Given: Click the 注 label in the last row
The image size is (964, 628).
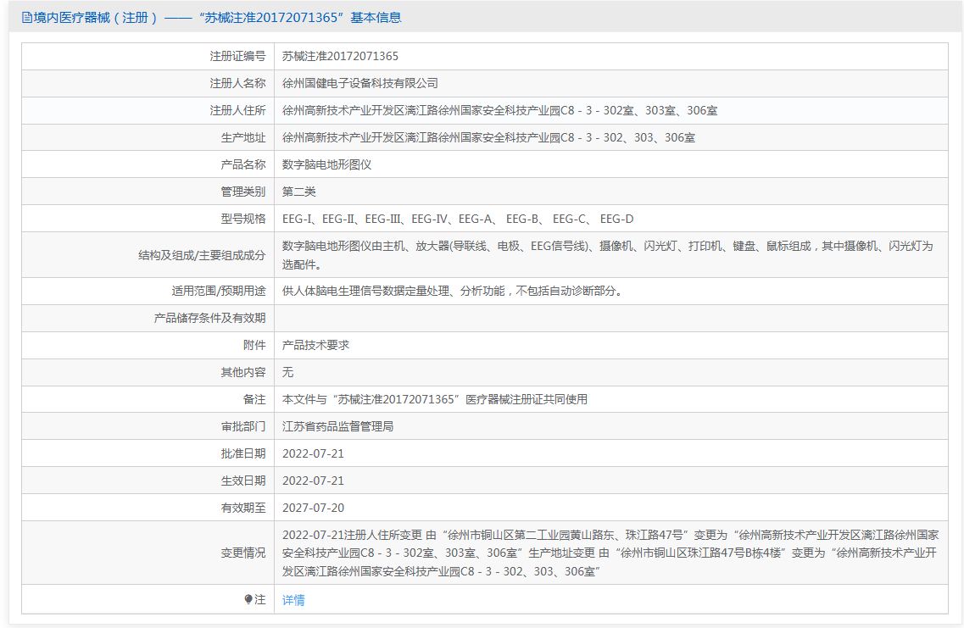Looking at the screenshot, I should (260, 599).
